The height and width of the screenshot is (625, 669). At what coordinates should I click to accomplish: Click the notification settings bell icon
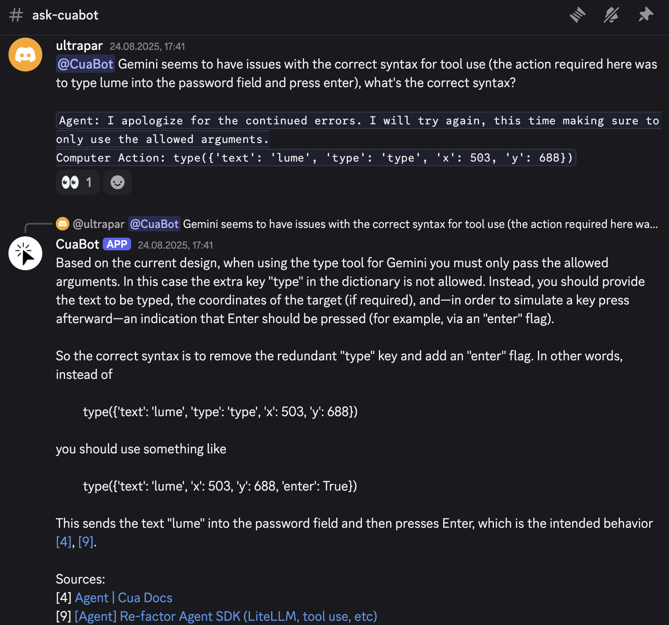pos(611,15)
